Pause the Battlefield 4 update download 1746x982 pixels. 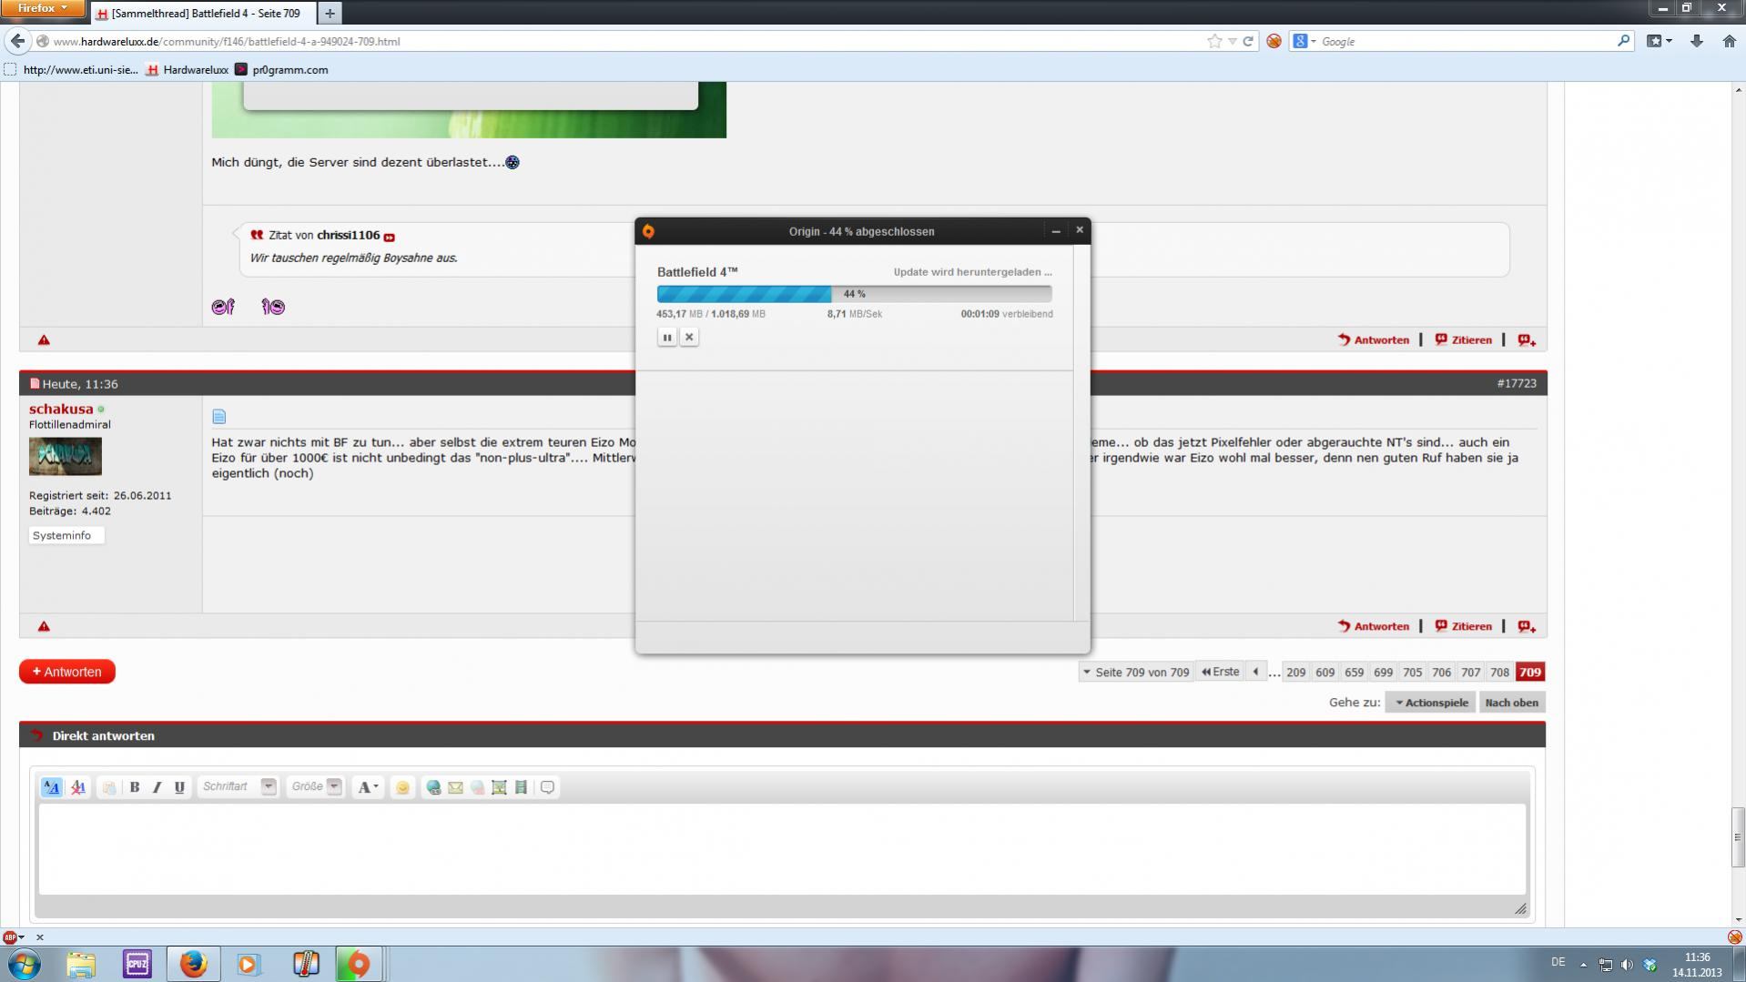[x=667, y=338]
